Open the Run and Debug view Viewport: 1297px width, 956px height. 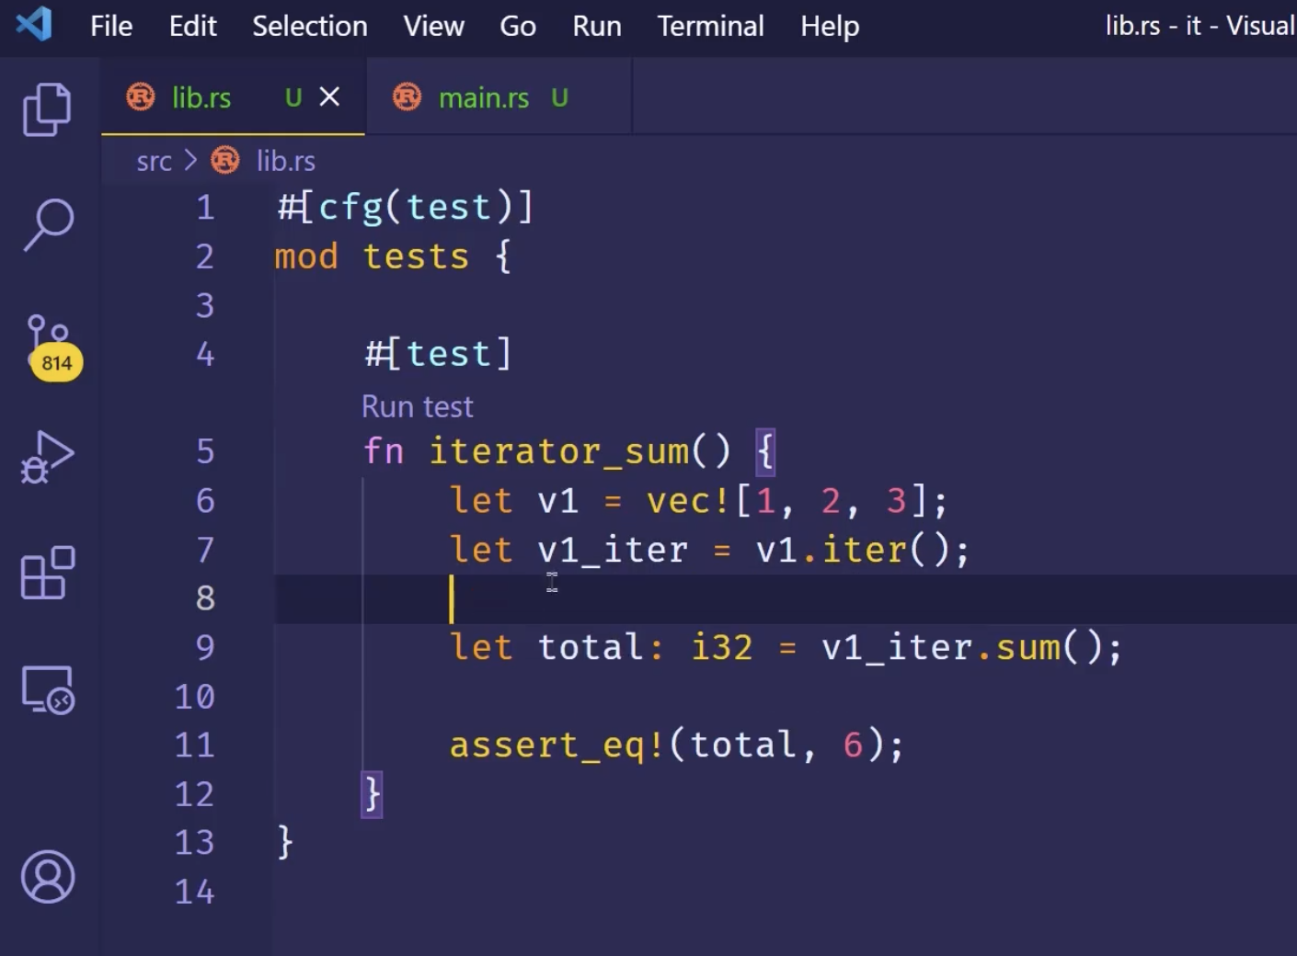pos(47,457)
